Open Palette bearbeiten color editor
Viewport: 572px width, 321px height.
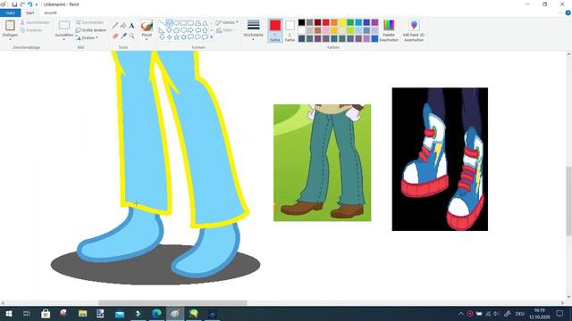click(389, 30)
